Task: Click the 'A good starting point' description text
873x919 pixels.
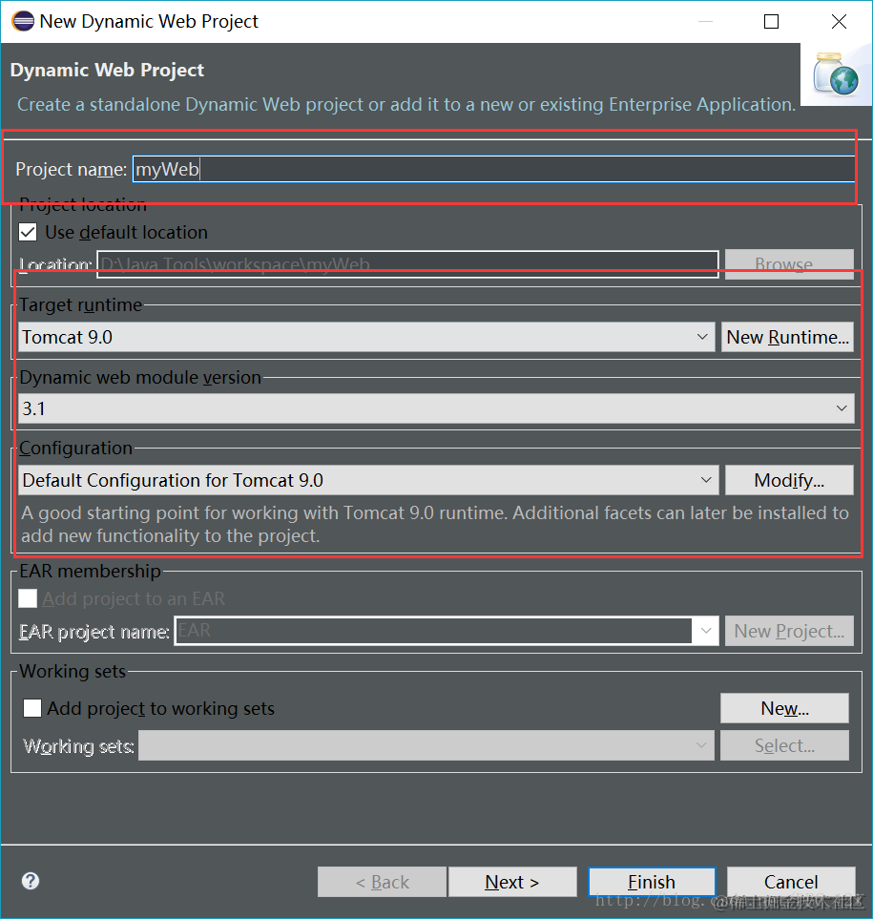Action: click(x=435, y=524)
